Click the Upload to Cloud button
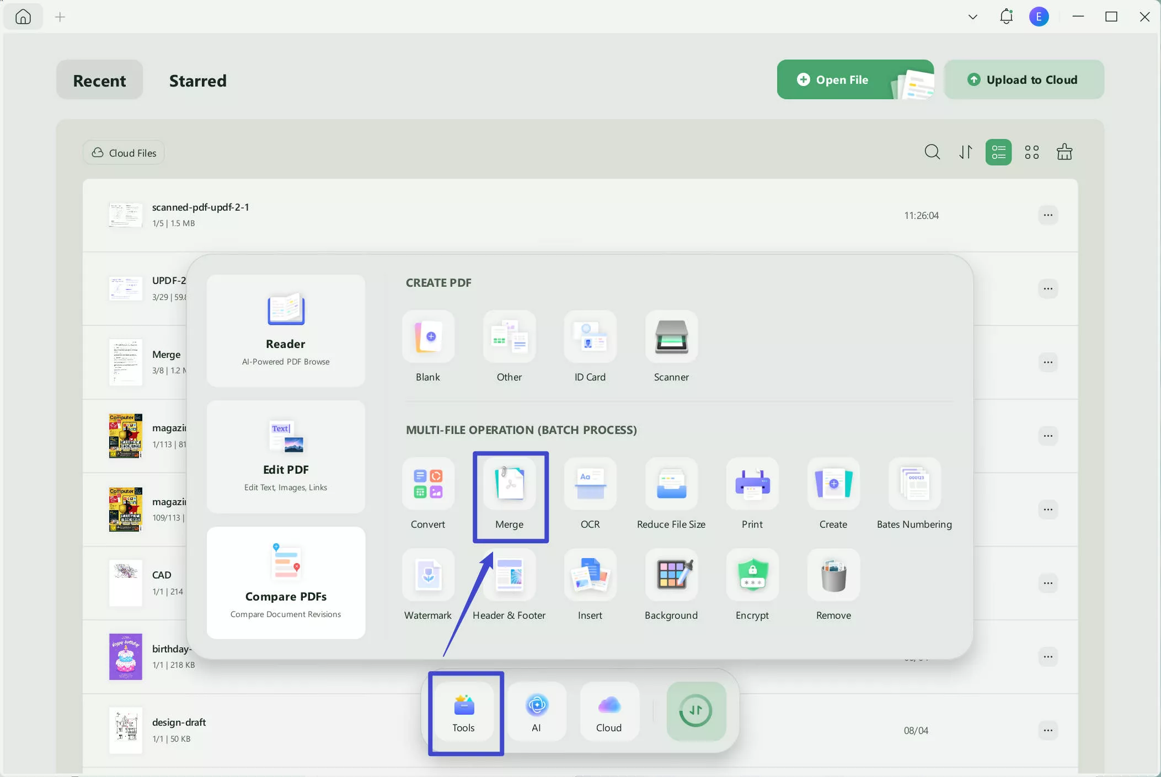The width and height of the screenshot is (1161, 777). [x=1024, y=79]
